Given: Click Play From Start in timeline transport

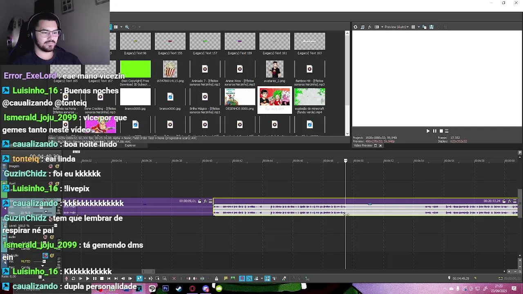Looking at the screenshot, I should pos(80,278).
